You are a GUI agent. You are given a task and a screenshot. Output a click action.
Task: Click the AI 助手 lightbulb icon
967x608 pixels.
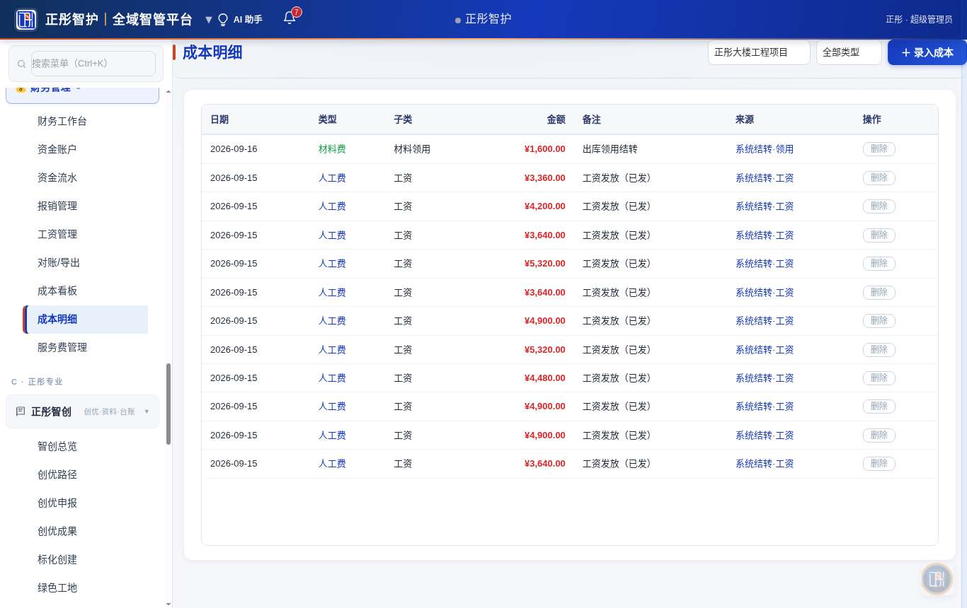tap(223, 20)
